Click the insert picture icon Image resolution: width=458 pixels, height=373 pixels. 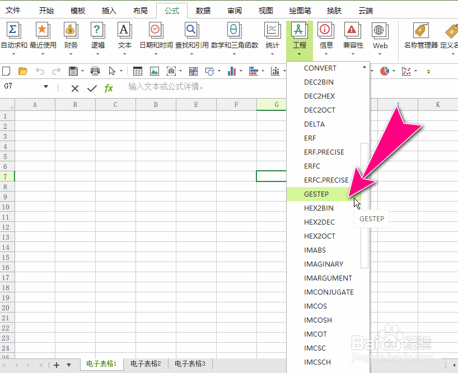155,71
